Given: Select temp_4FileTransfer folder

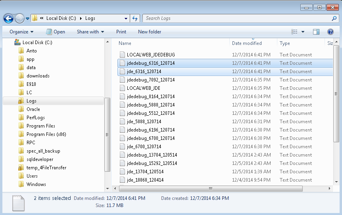Looking at the screenshot, I should tap(46, 168).
